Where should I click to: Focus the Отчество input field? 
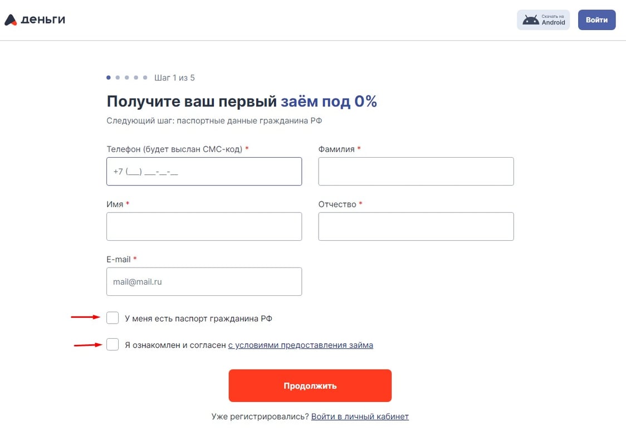415,226
